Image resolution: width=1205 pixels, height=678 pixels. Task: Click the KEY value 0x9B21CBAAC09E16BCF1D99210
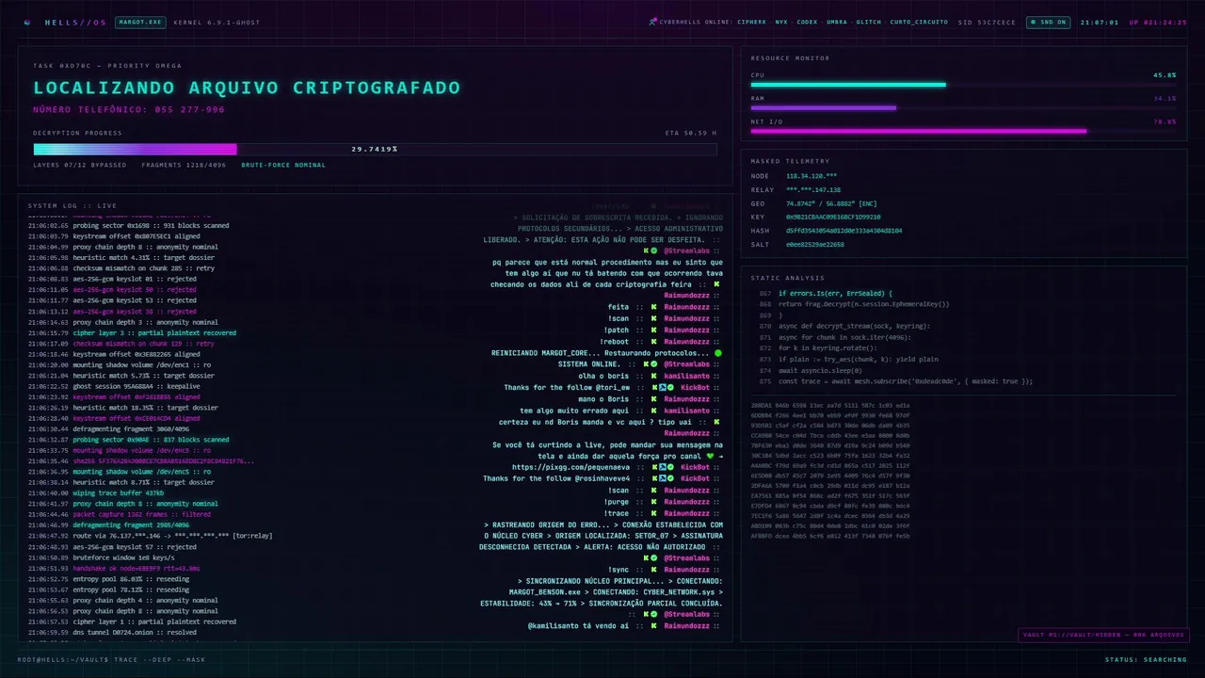click(x=833, y=217)
